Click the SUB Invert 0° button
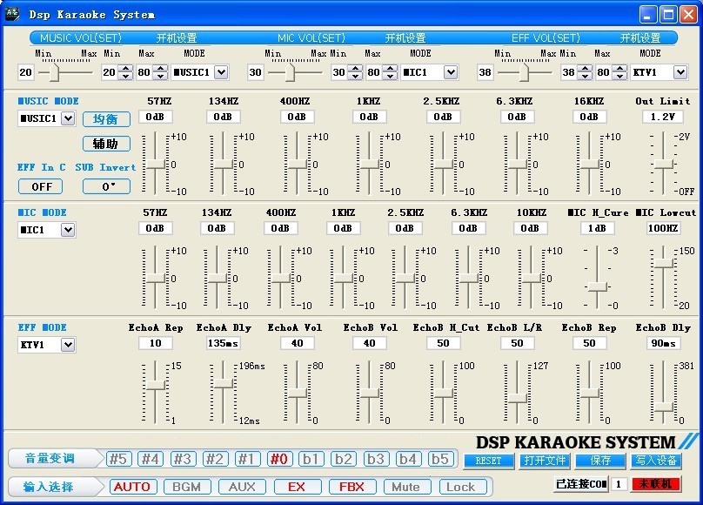This screenshot has width=703, height=505. pyautogui.click(x=105, y=186)
